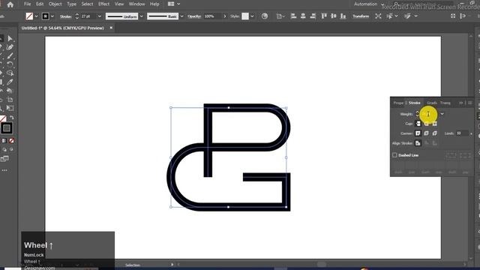Click the Transform button in control bar

coord(361,16)
